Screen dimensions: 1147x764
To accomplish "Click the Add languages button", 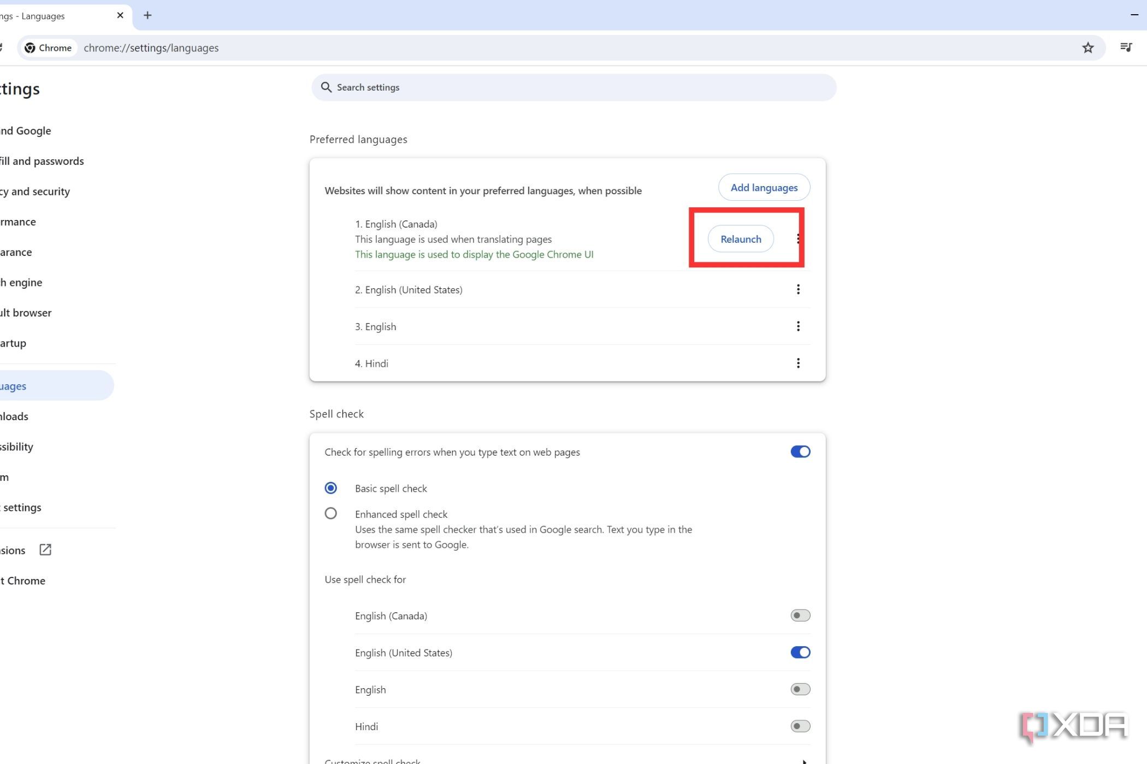I will [x=764, y=187].
